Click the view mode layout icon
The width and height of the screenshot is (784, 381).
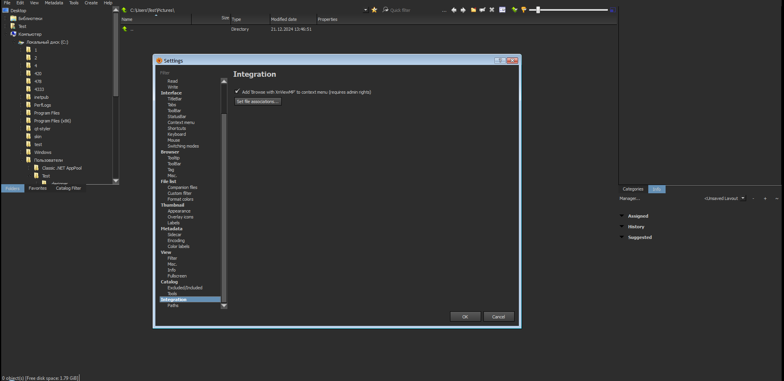coord(502,10)
